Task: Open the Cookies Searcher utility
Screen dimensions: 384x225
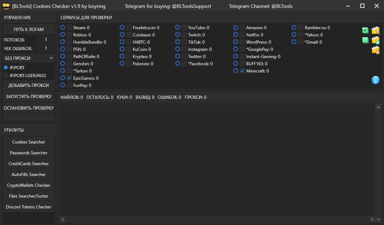Action: 28,142
